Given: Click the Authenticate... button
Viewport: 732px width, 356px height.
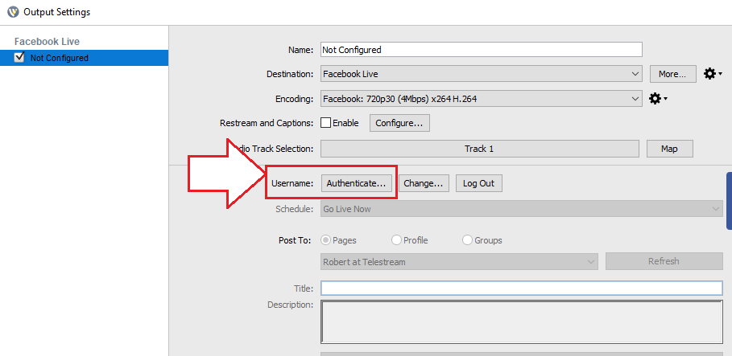Looking at the screenshot, I should click(356, 183).
